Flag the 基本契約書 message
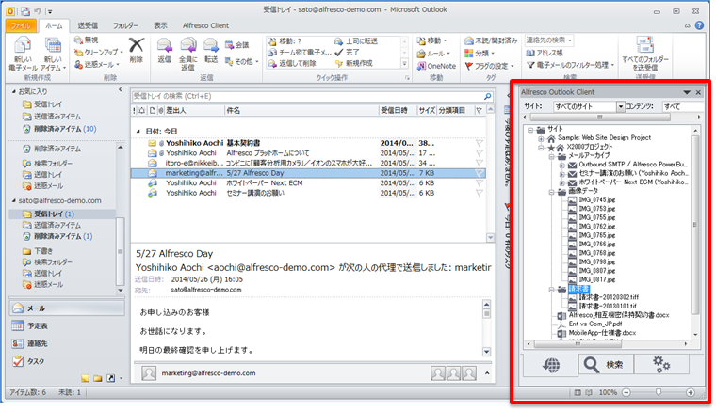The height and width of the screenshot is (411, 716). (x=479, y=143)
